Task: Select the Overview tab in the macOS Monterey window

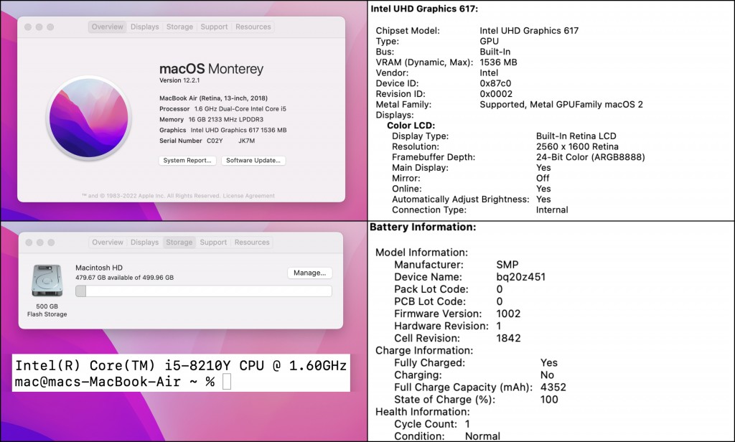Action: tap(108, 27)
